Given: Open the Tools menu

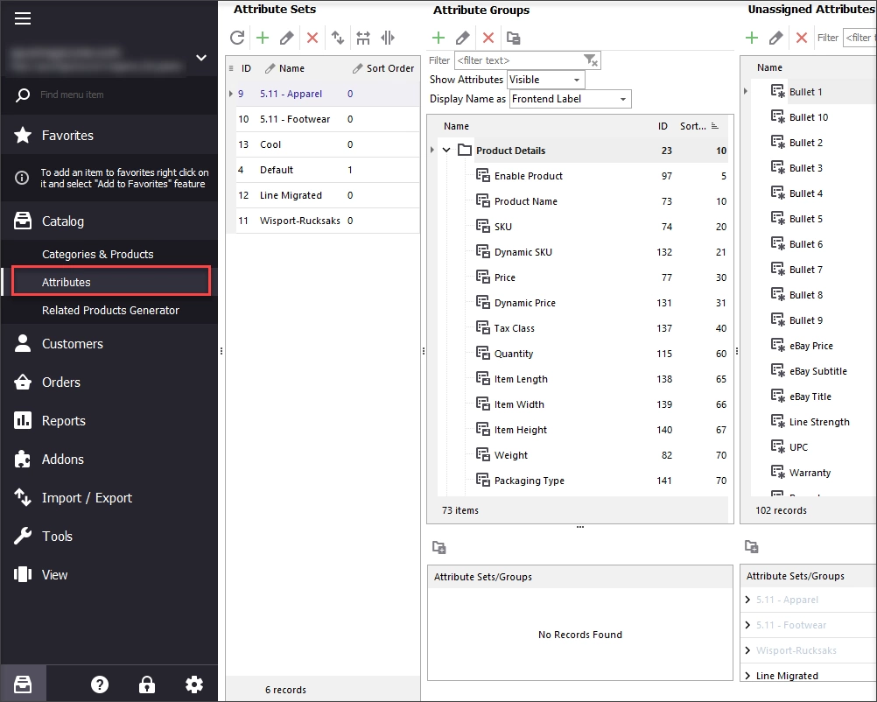Looking at the screenshot, I should pos(109,536).
